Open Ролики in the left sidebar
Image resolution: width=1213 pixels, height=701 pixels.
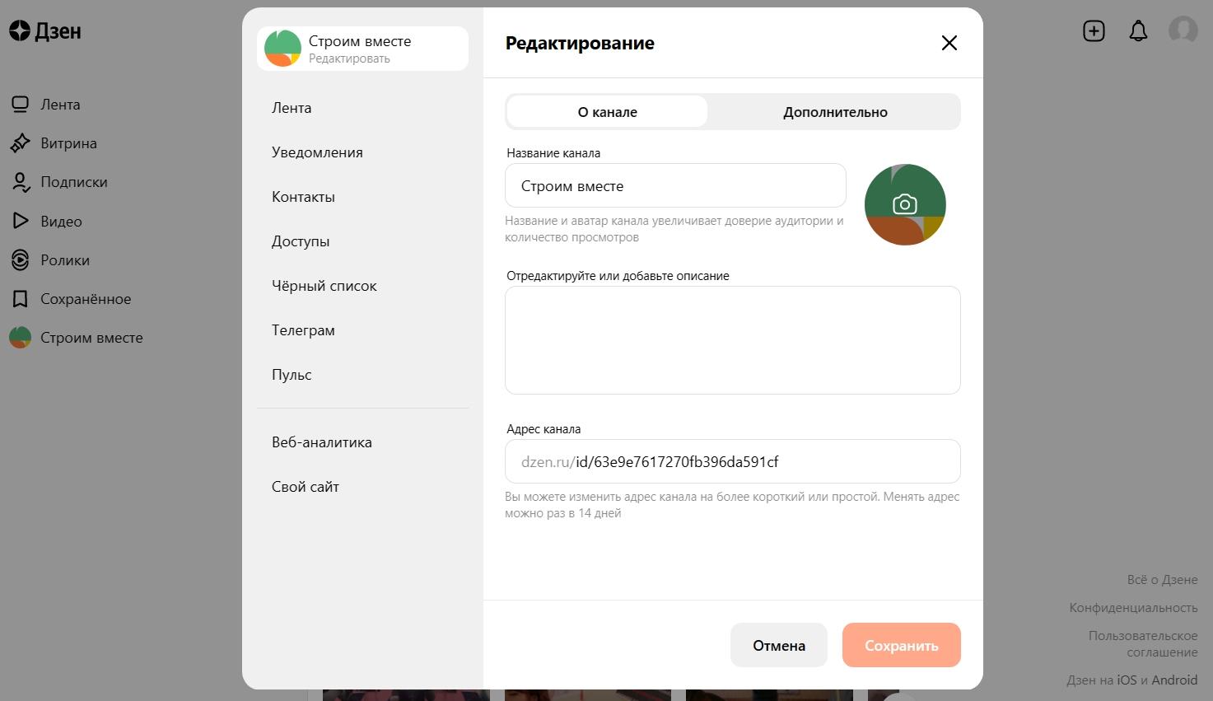click(65, 260)
